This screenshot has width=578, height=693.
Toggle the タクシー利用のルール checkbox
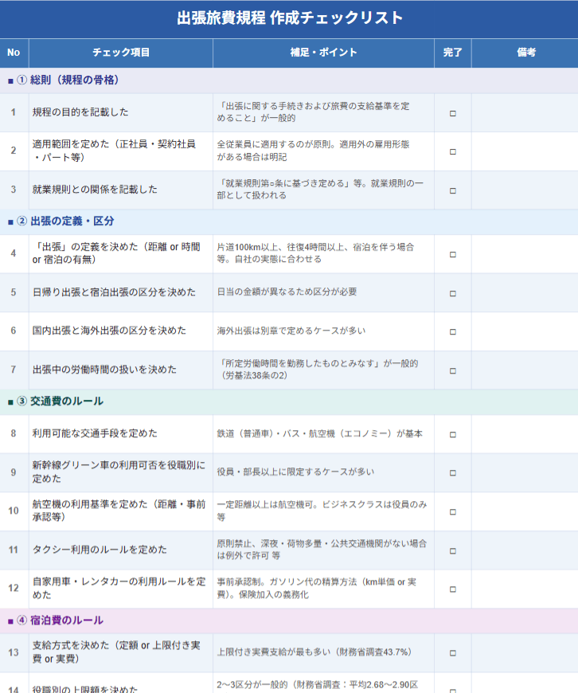coord(453,550)
